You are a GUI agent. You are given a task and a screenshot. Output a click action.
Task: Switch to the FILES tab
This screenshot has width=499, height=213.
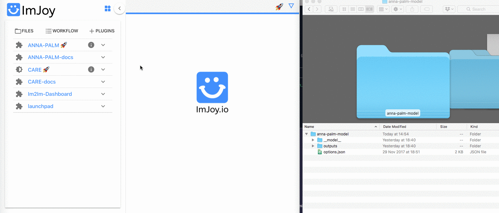click(24, 31)
